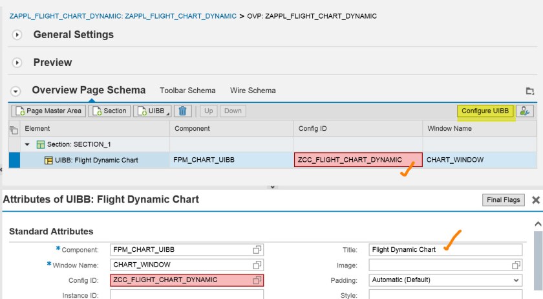This screenshot has height=299, width=543.
Task: Click the Configure UIBB button
Action: [x=485, y=111]
